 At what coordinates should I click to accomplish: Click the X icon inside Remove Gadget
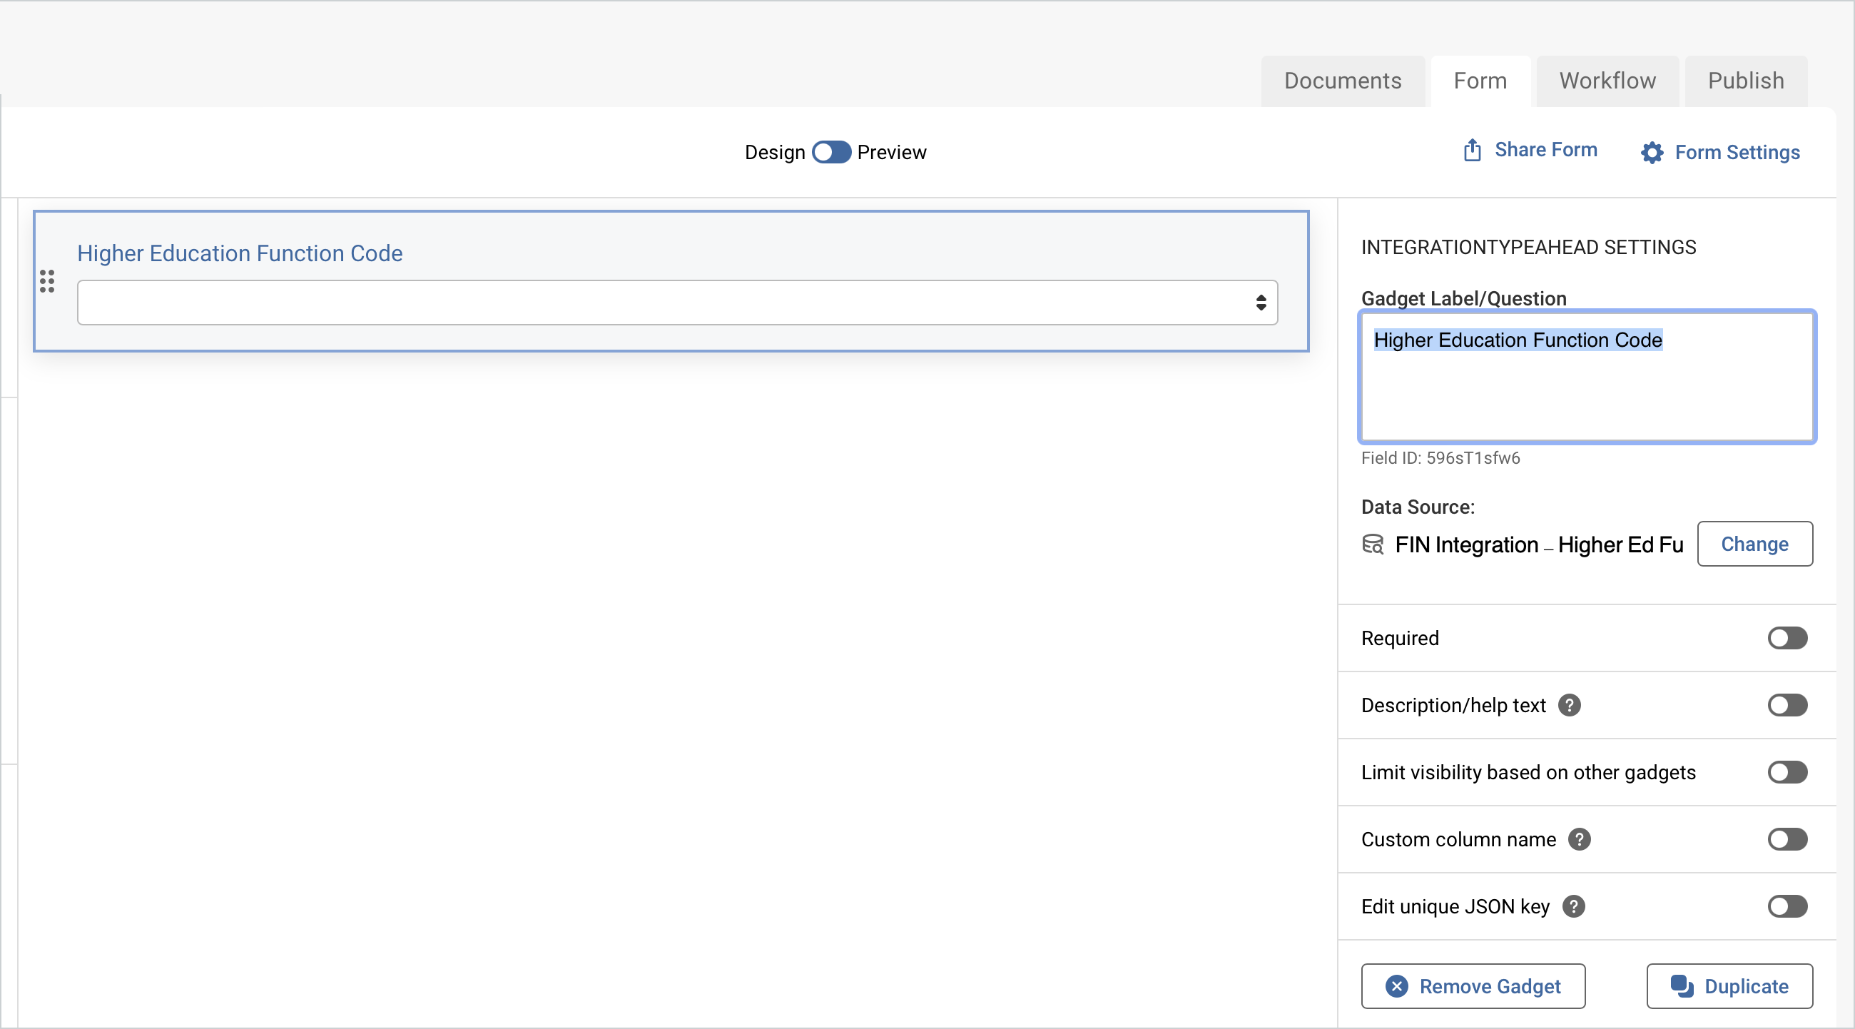[x=1397, y=986]
